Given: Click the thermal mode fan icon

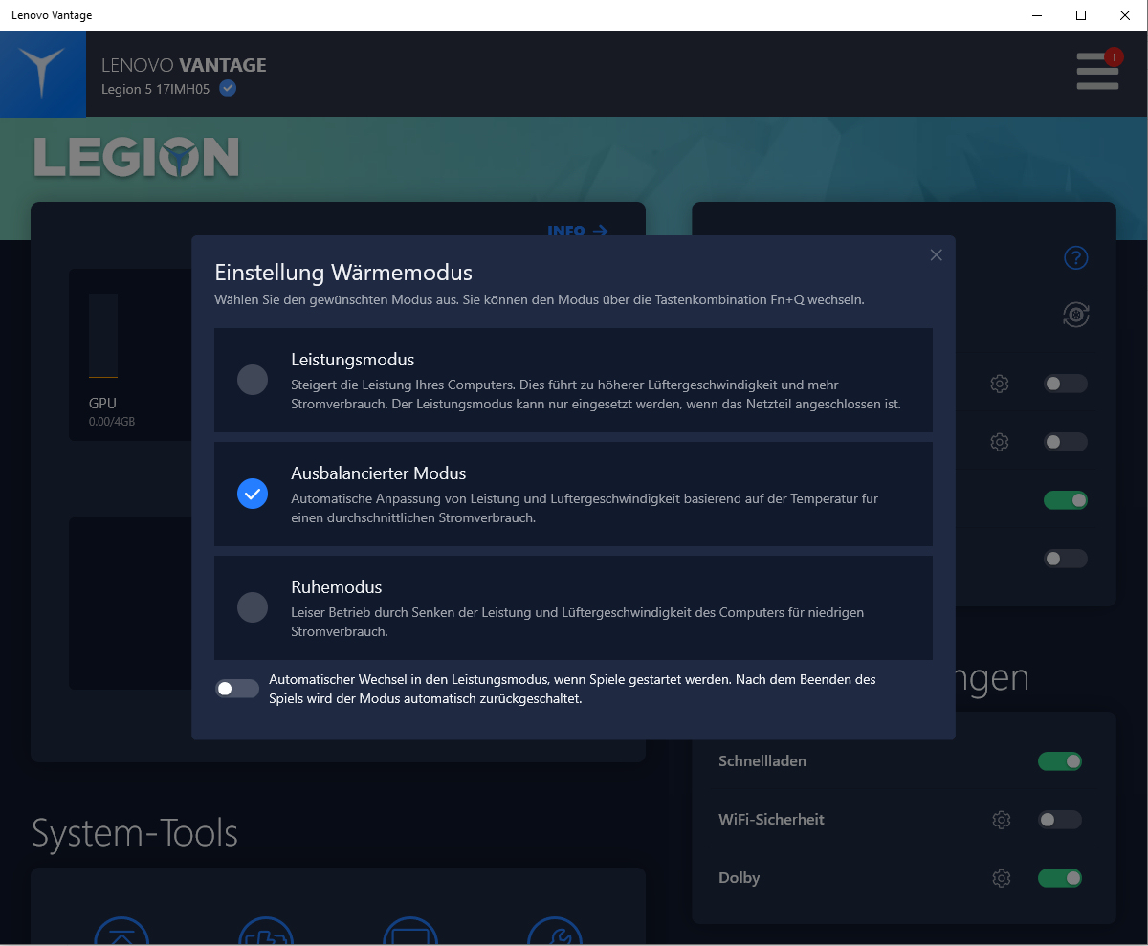Looking at the screenshot, I should (1076, 315).
